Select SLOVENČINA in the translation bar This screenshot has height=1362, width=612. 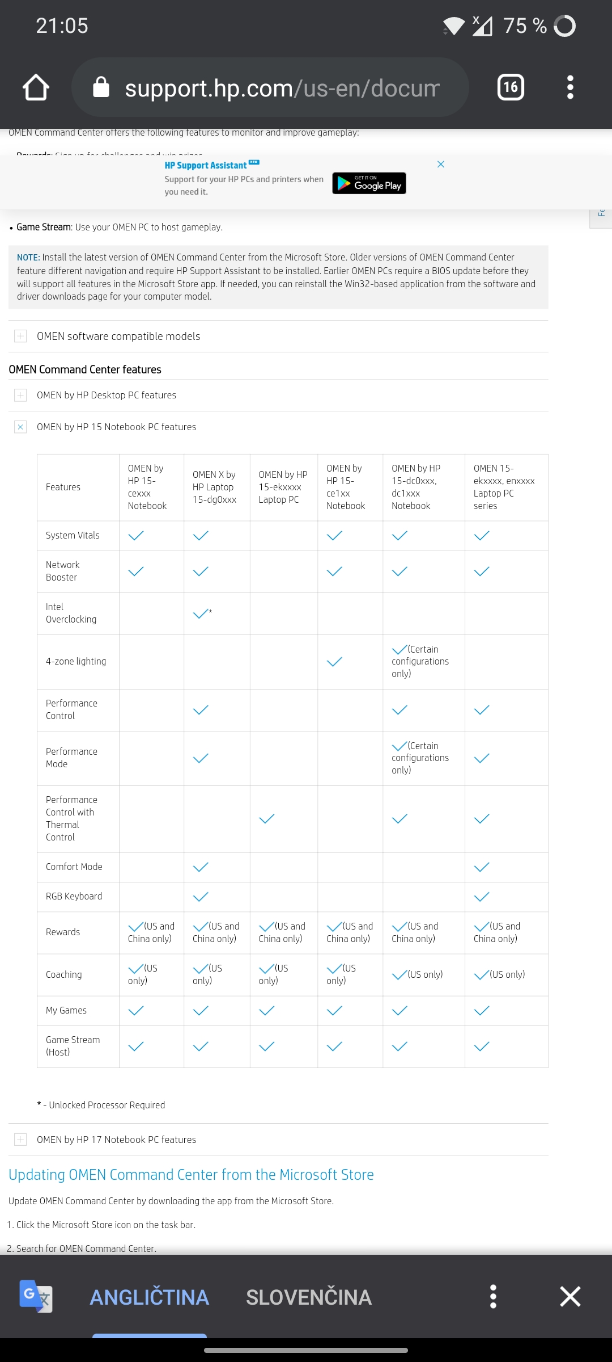309,1297
